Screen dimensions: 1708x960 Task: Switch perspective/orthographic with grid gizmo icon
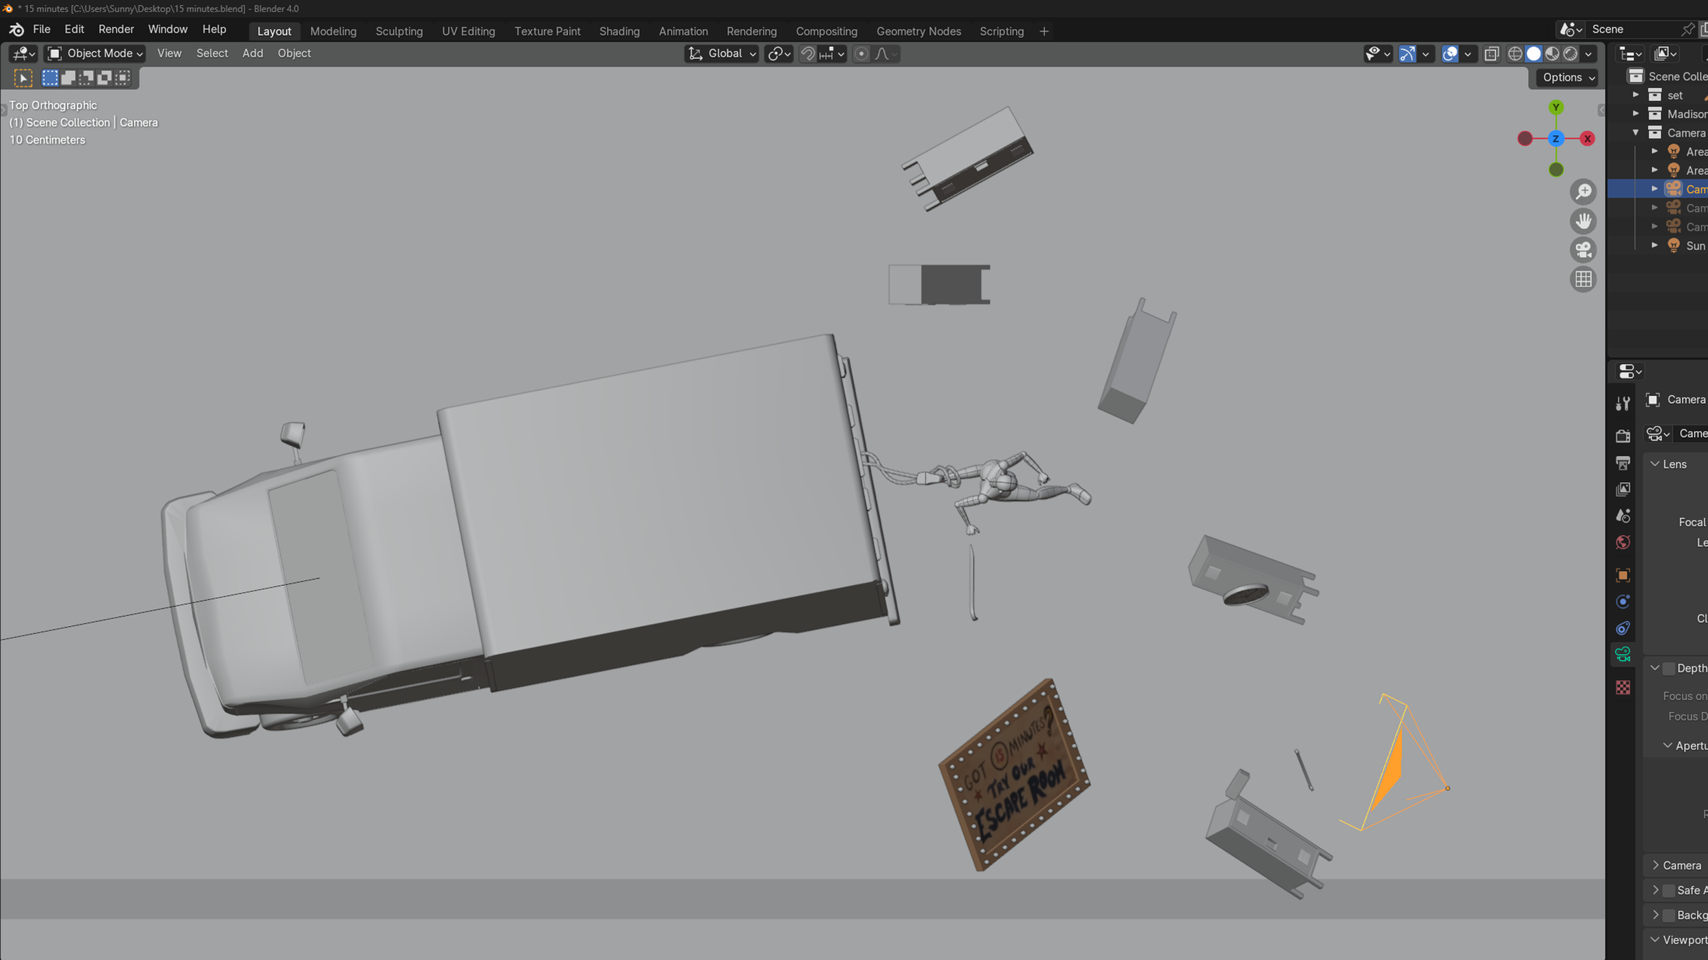point(1583,279)
